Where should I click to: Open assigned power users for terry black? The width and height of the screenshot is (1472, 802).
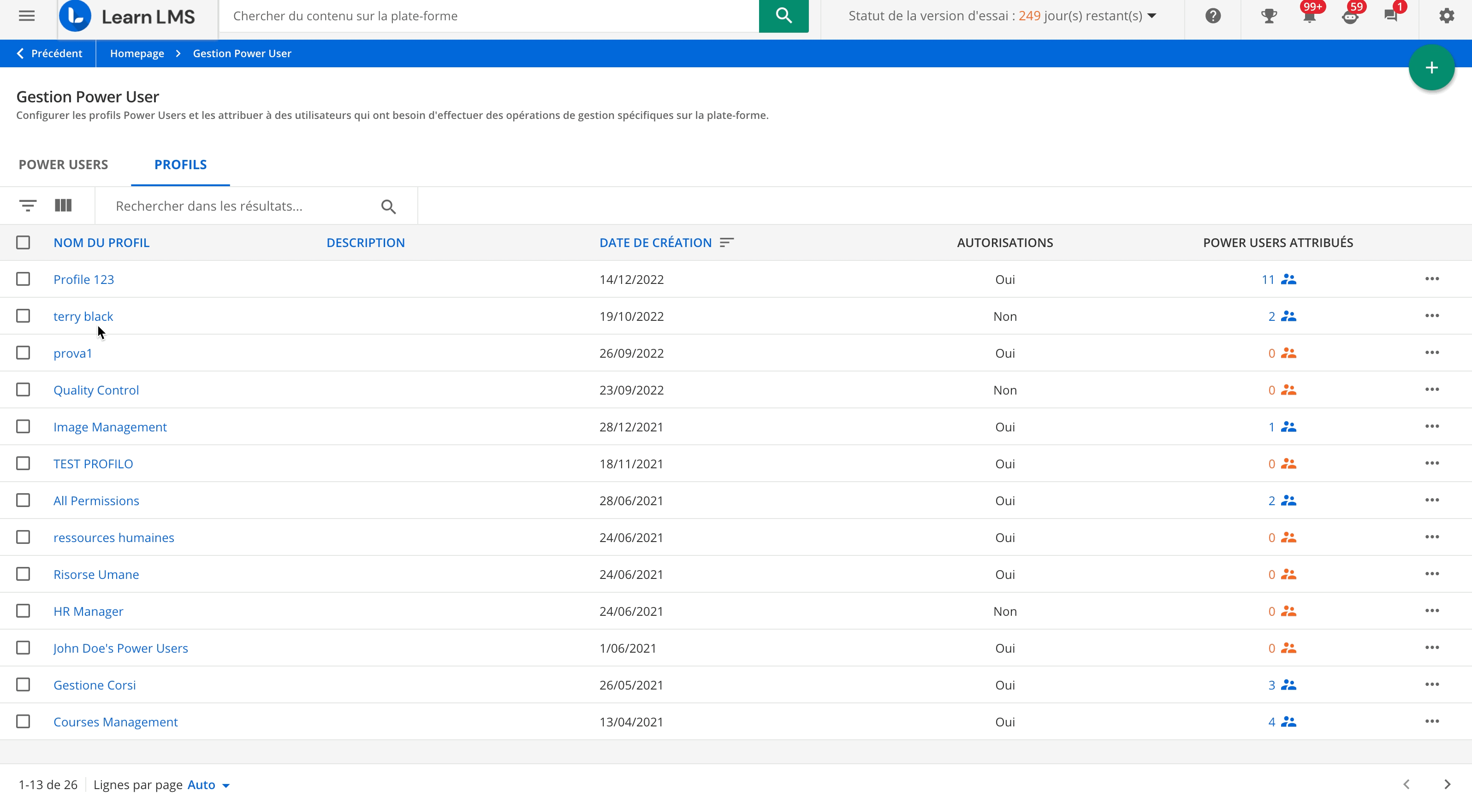click(1282, 317)
